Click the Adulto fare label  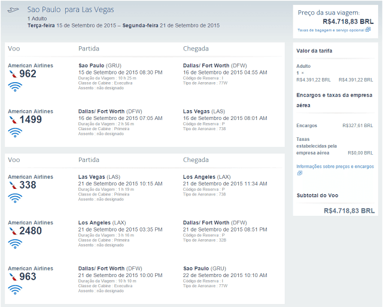pyautogui.click(x=303, y=67)
